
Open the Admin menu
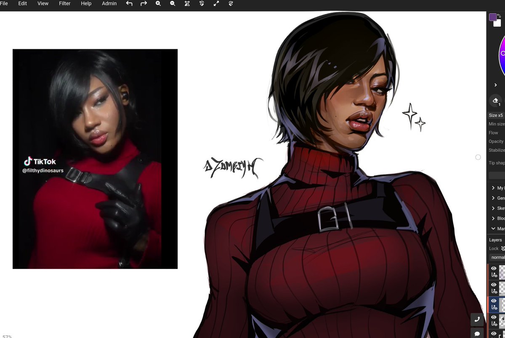tap(109, 3)
